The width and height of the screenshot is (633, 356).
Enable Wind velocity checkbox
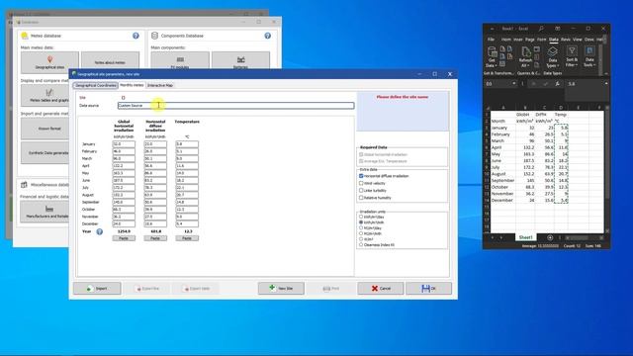tap(361, 183)
